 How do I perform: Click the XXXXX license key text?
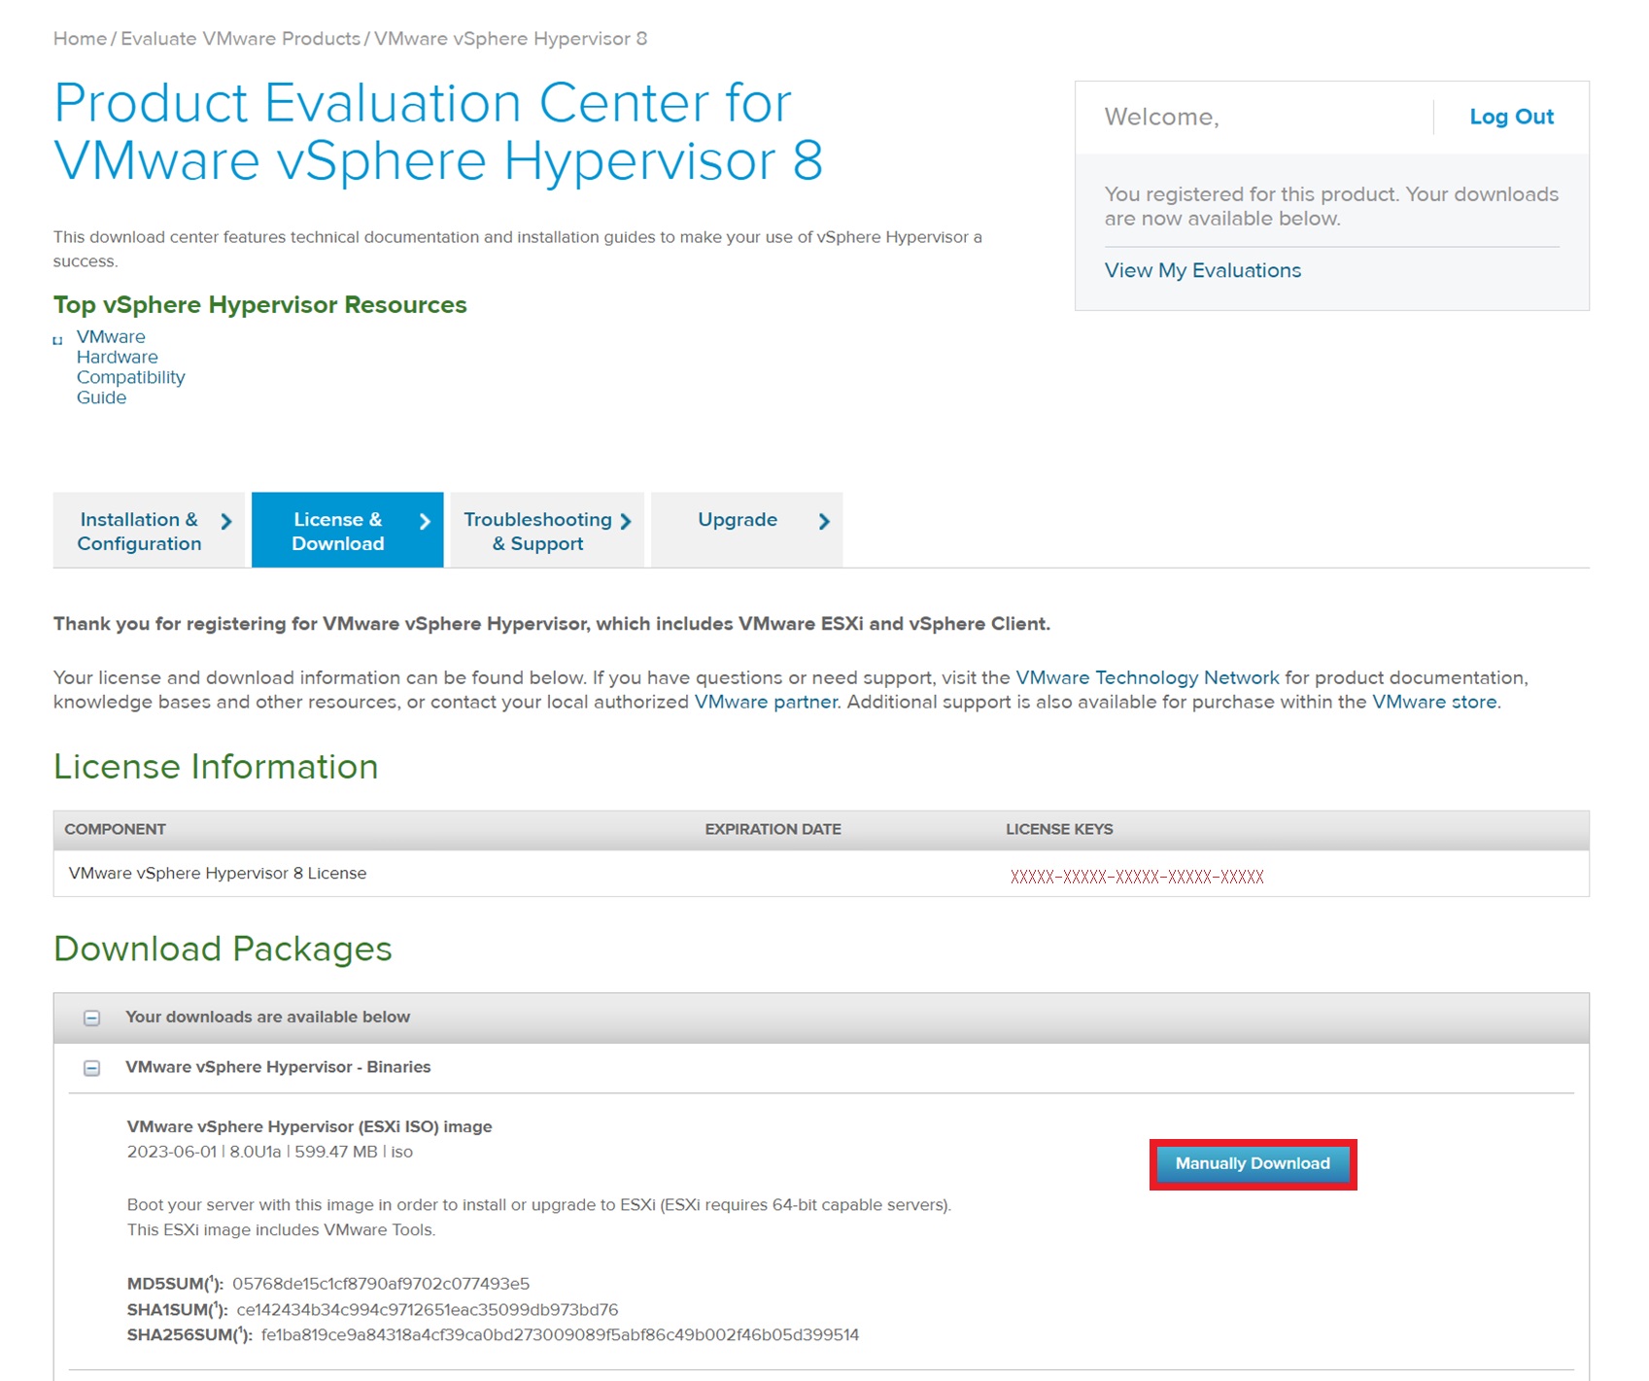point(1137,877)
